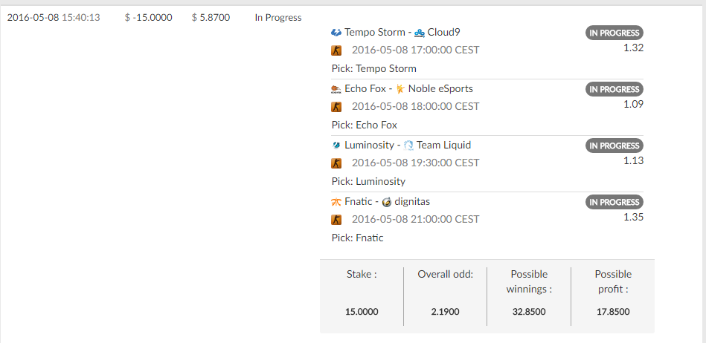
Task: Click the Tempo Storm team logo
Action: click(336, 33)
